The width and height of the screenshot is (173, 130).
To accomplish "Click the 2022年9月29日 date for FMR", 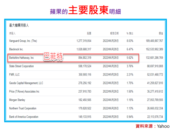I will 111,75.
